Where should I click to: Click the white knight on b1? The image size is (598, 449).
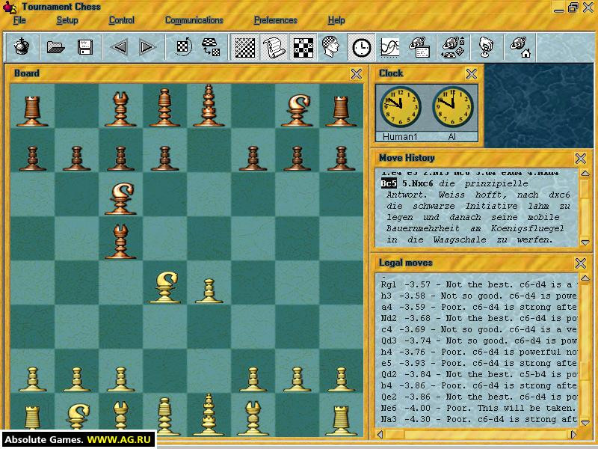78,418
